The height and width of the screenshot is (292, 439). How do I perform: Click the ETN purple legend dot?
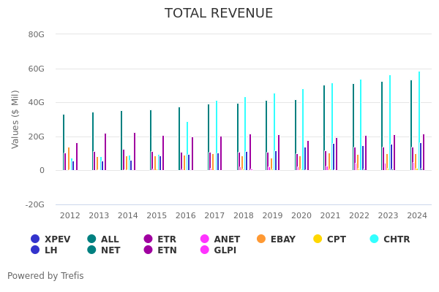[149, 250]
